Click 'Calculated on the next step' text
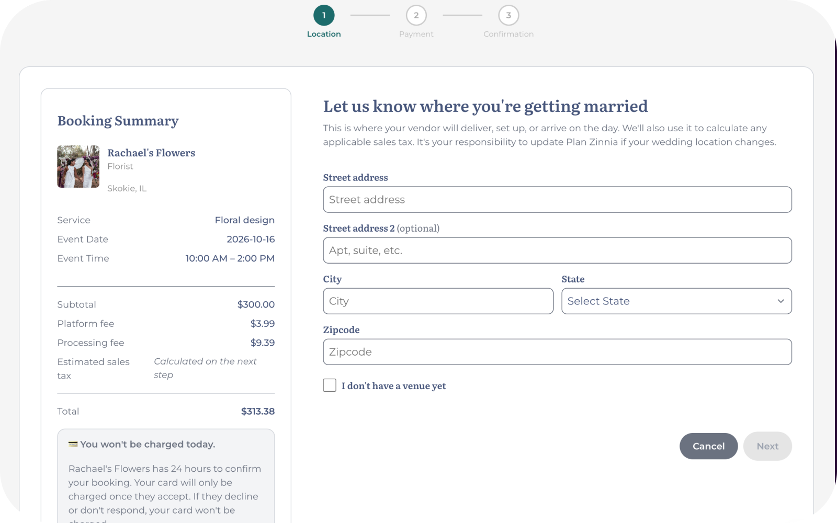The image size is (837, 523). coord(205,368)
